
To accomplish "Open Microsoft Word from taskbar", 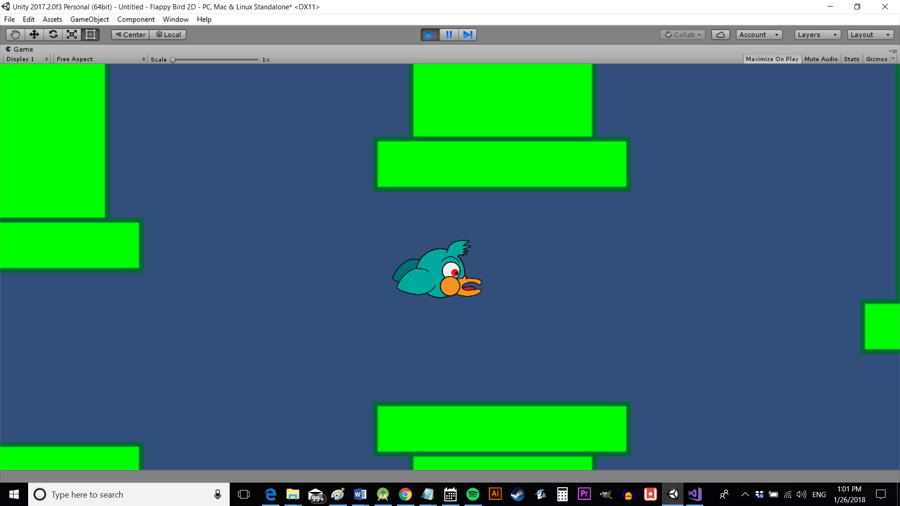I will (x=360, y=494).
